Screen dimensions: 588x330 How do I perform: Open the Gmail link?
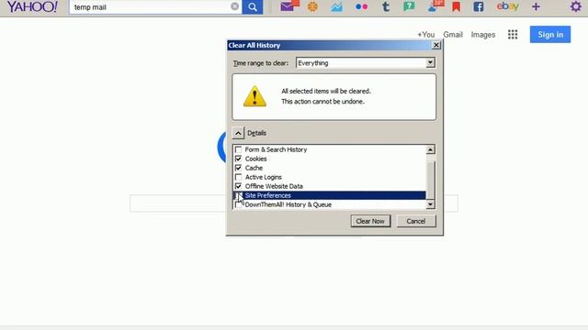453,35
